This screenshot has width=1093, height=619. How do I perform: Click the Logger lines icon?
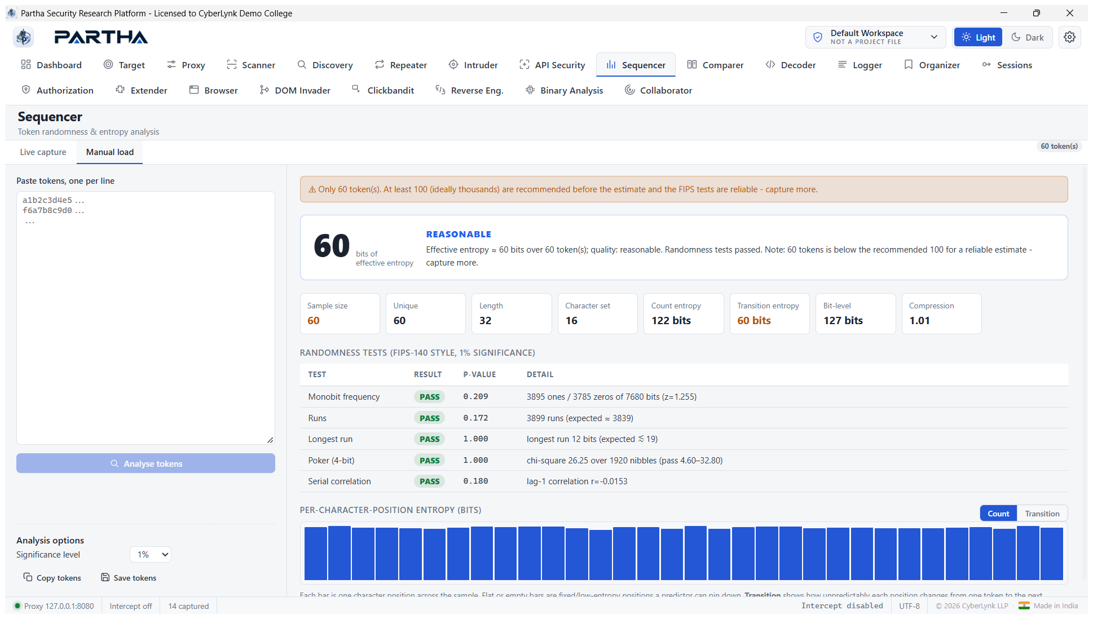tap(842, 65)
